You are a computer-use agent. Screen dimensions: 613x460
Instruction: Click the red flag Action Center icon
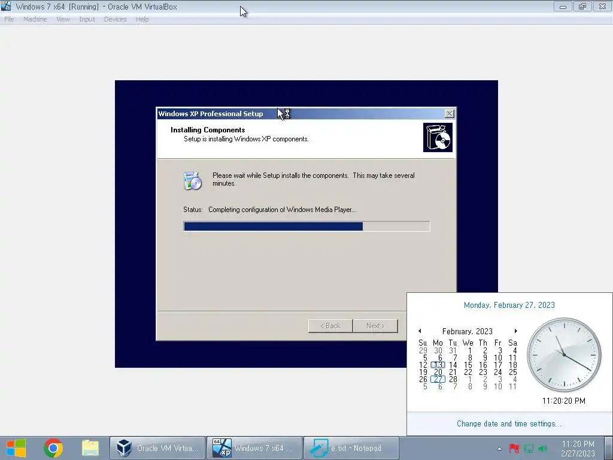point(514,448)
